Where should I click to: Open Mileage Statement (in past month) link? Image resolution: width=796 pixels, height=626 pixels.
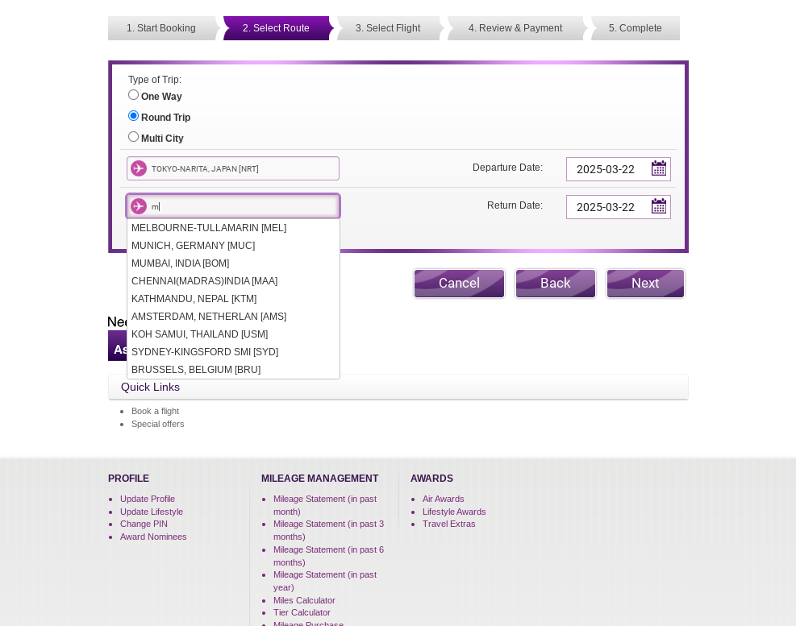pos(325,505)
